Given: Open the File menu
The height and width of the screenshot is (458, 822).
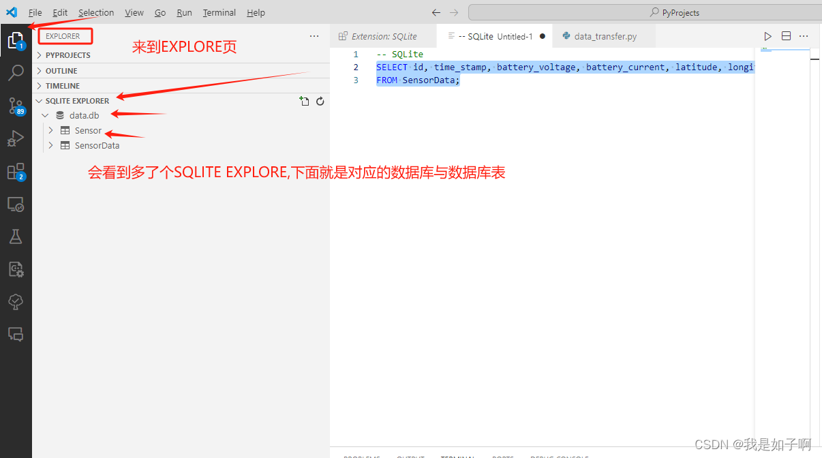Looking at the screenshot, I should pos(34,12).
